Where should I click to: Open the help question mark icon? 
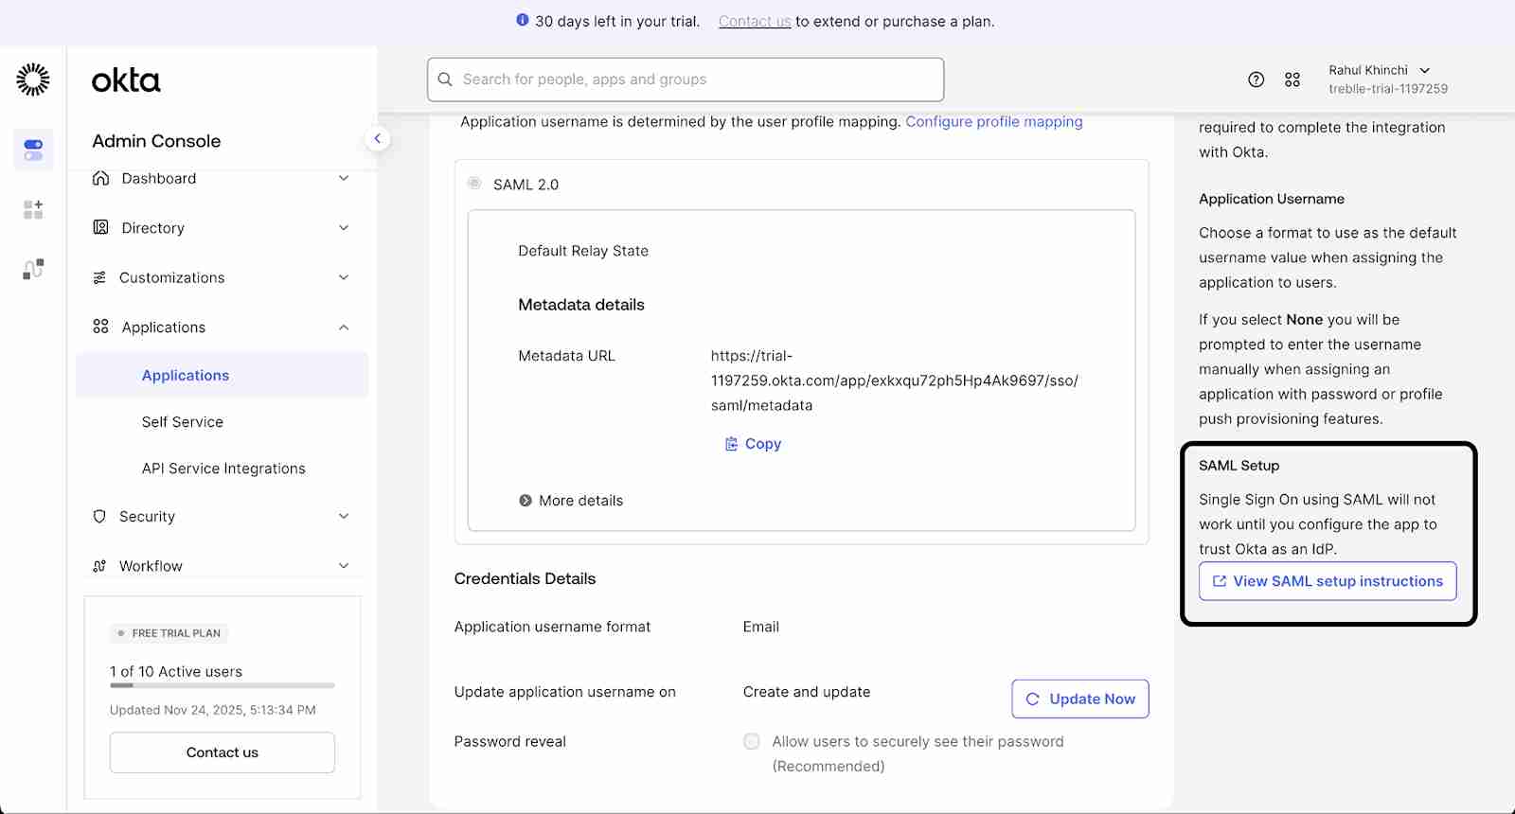pyautogui.click(x=1256, y=80)
